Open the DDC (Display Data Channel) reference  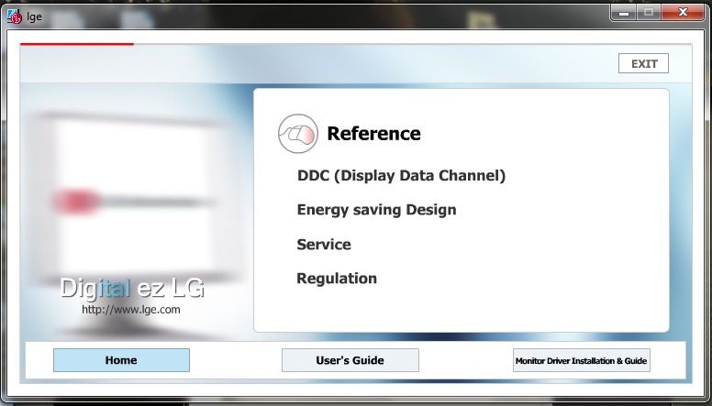[x=401, y=176]
